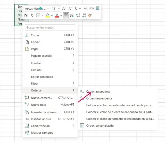Select Pegado especial menu entry
Screen dimensions: 165x142
[42, 56]
